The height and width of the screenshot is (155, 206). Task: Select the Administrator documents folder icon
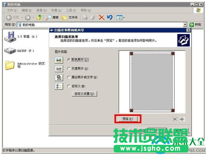[x=10, y=65]
